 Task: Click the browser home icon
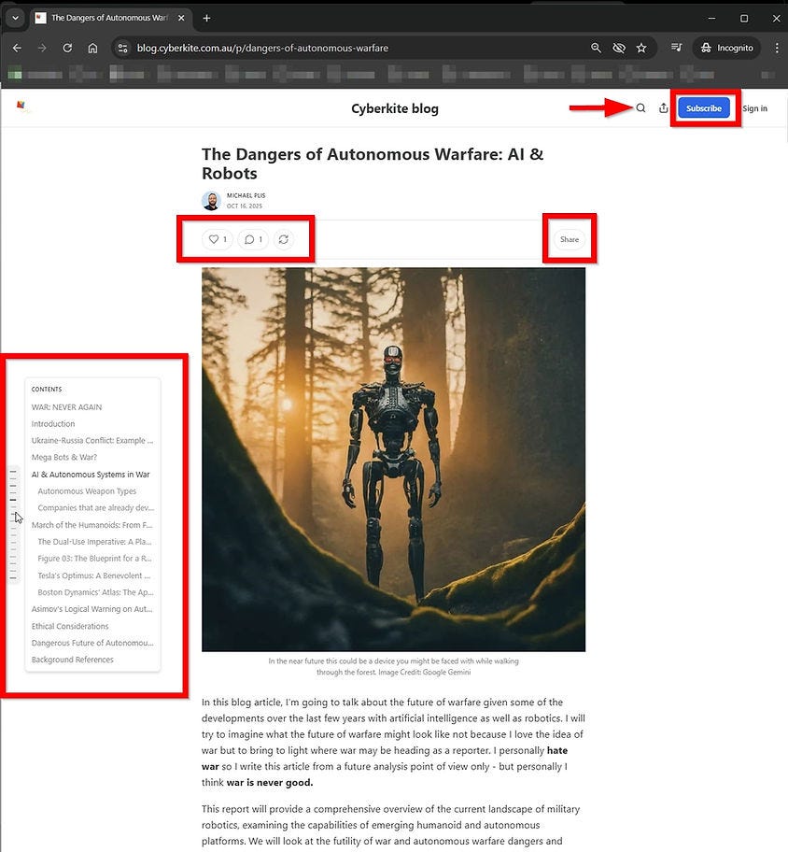click(93, 48)
